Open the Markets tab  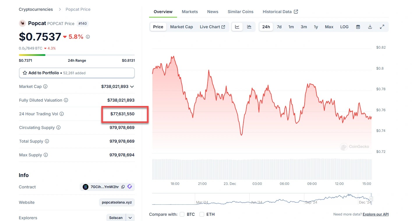click(190, 12)
